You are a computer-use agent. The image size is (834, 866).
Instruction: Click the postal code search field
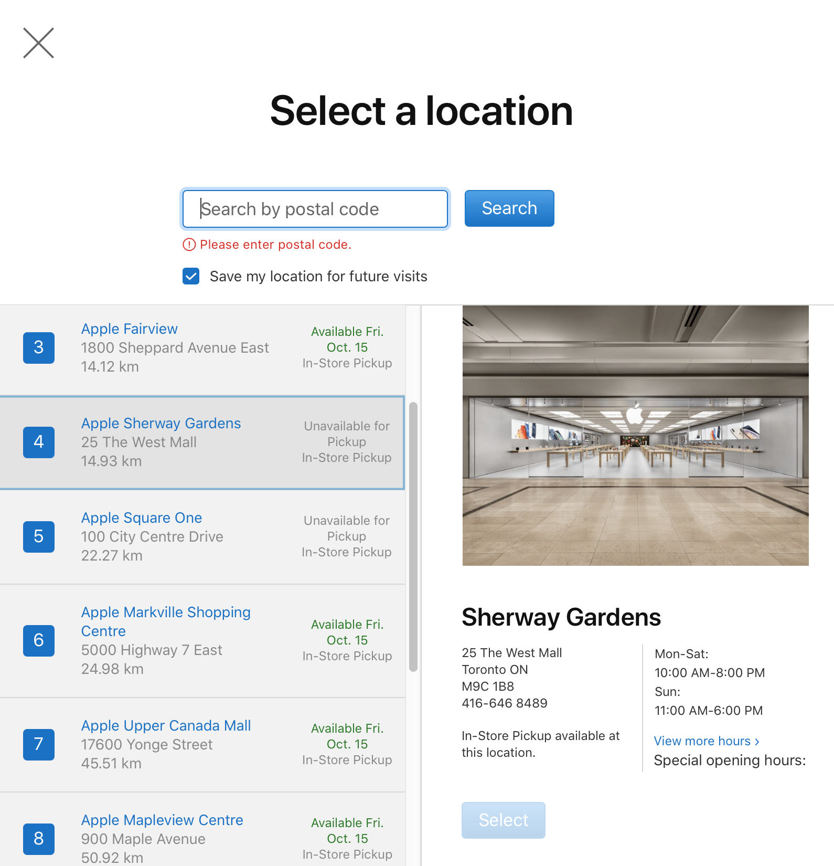pos(315,209)
